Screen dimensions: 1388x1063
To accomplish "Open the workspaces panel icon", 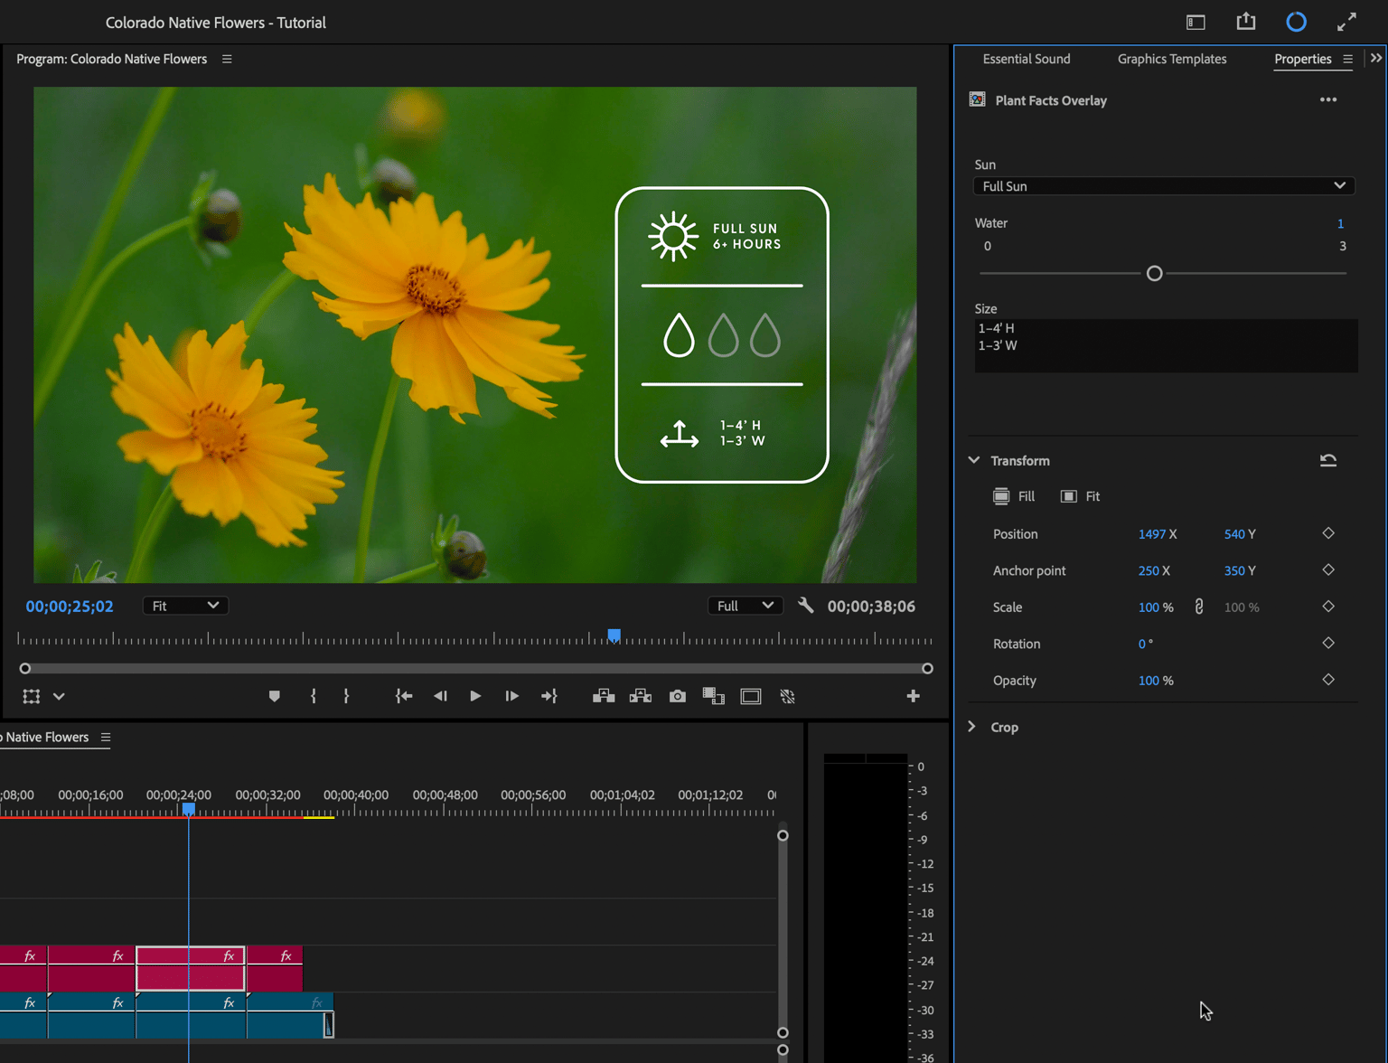I will tap(1196, 23).
